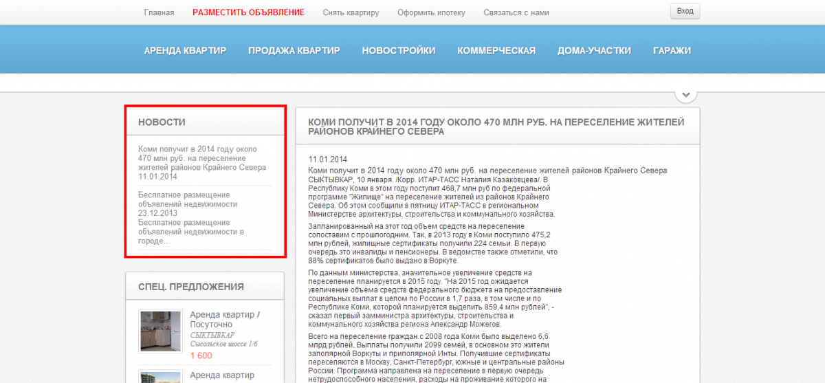Click the price 1 600 in special offers
This screenshot has width=825, height=383.
(x=201, y=355)
